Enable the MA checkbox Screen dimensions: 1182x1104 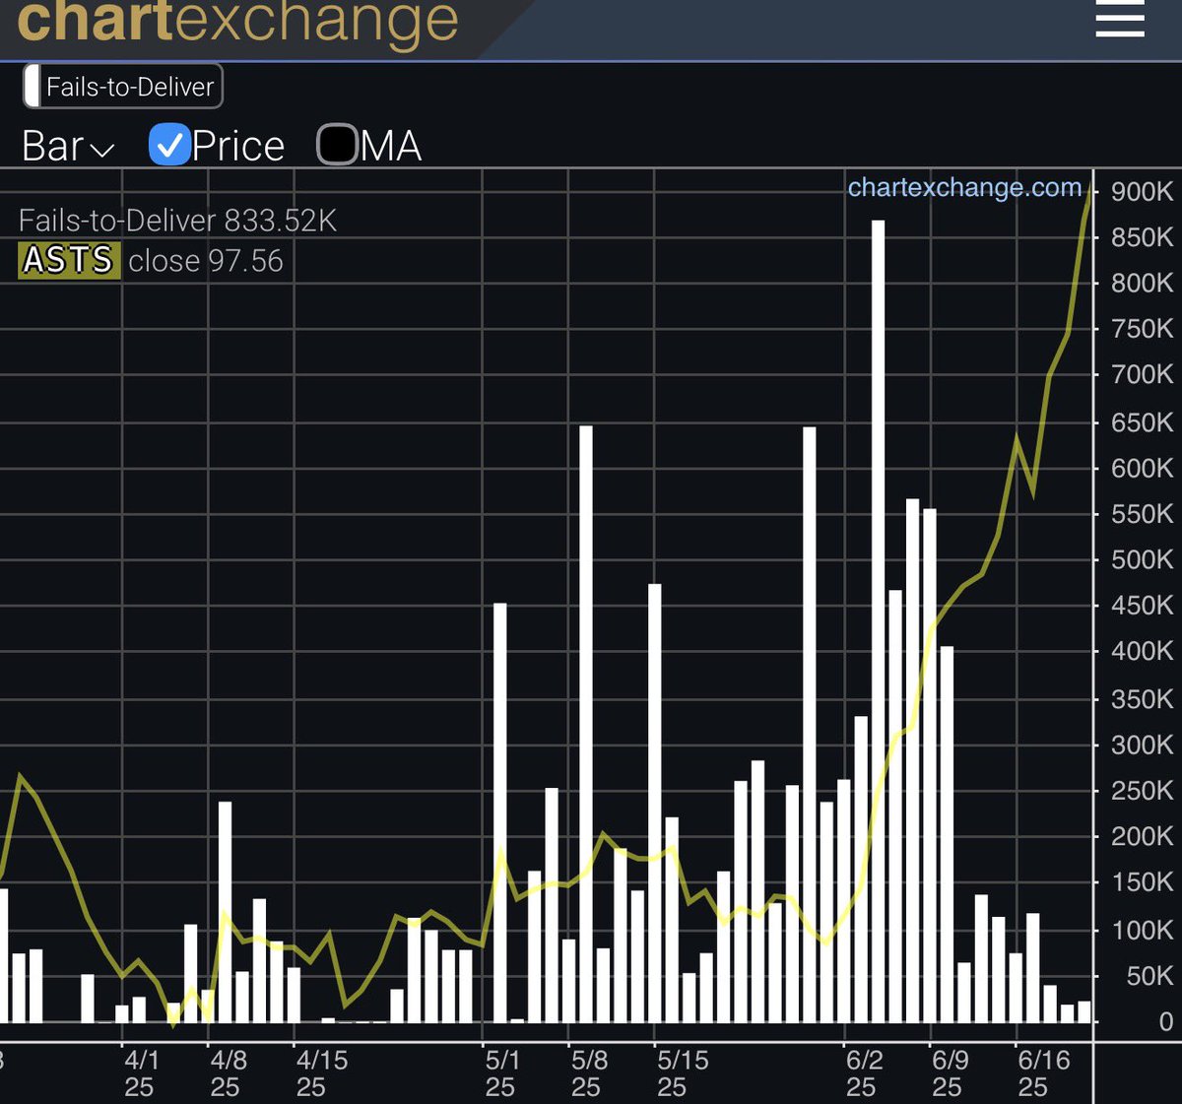[337, 145]
